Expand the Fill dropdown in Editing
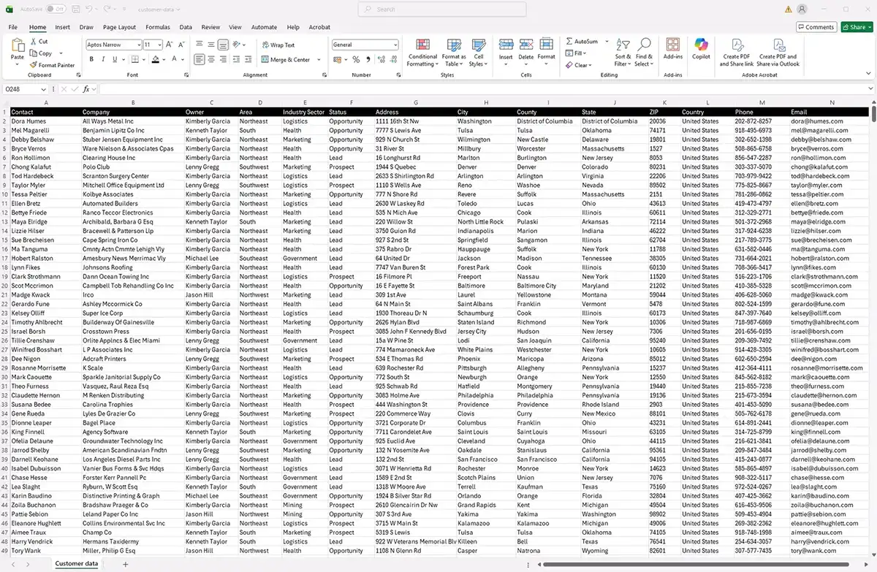Image resolution: width=877 pixels, height=572 pixels. click(x=586, y=53)
